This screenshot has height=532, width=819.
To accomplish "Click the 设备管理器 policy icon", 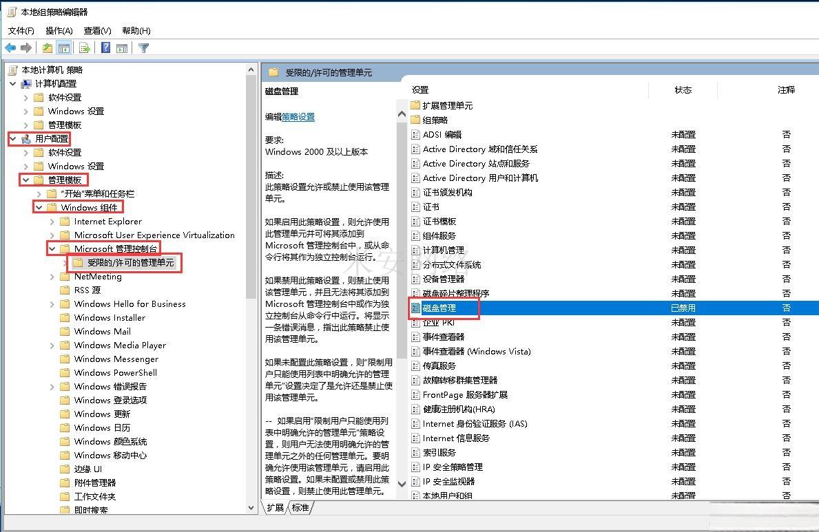I will click(416, 279).
